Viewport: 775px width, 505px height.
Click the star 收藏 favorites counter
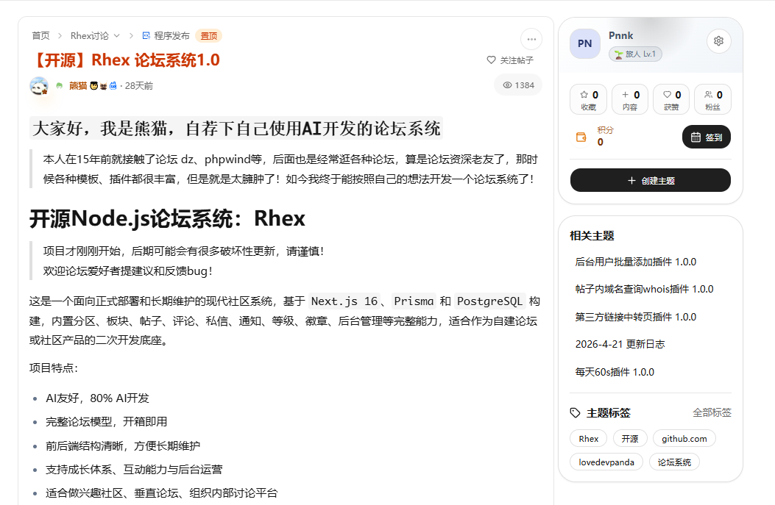tap(588, 99)
